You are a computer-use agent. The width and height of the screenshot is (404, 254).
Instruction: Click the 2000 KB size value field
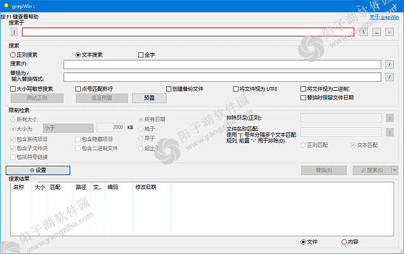(111, 127)
